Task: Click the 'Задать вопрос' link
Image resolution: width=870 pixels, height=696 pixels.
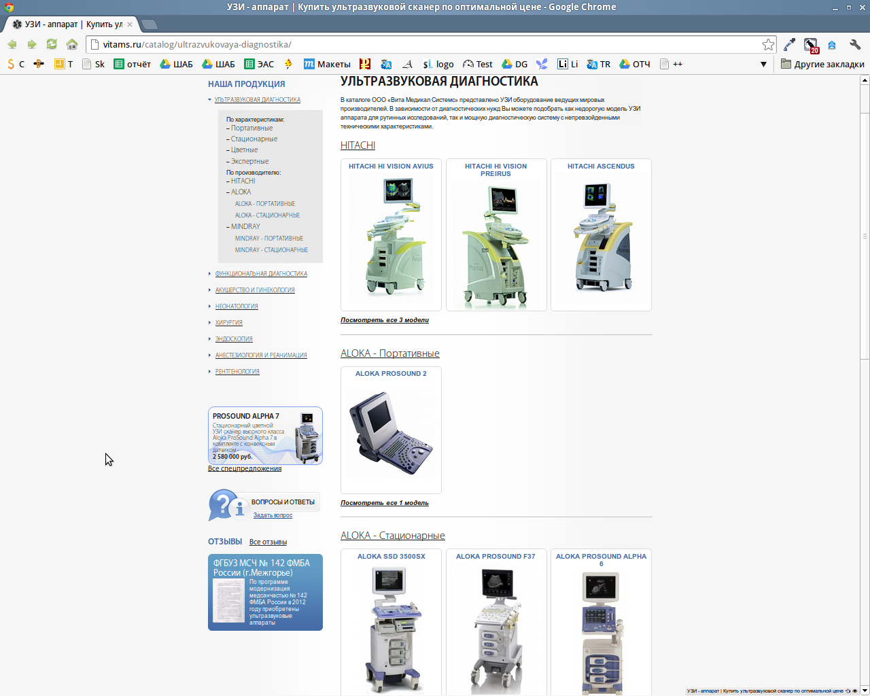Action: [x=273, y=515]
